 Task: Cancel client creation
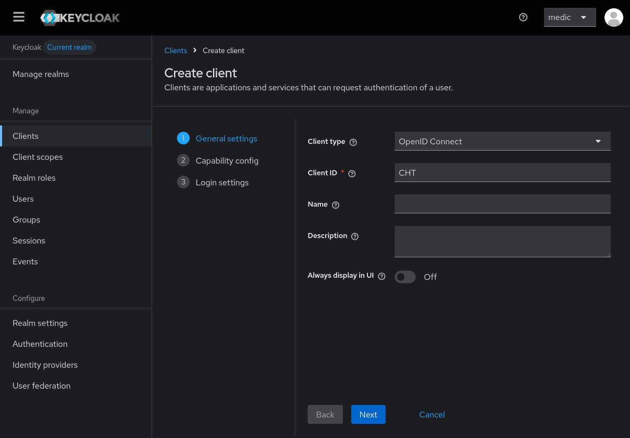tap(432, 415)
